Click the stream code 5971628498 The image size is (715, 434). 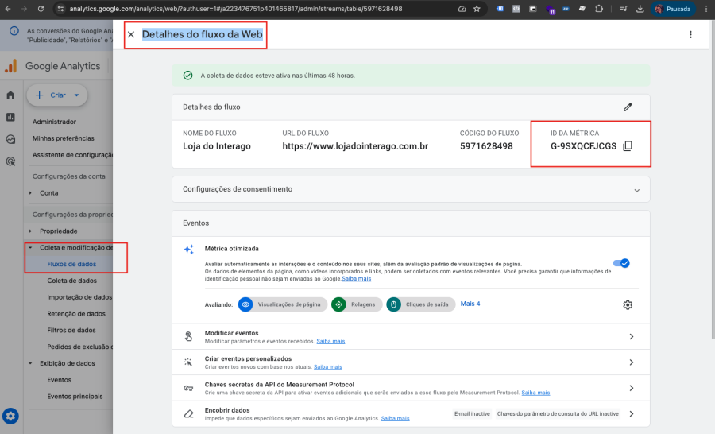tap(486, 146)
